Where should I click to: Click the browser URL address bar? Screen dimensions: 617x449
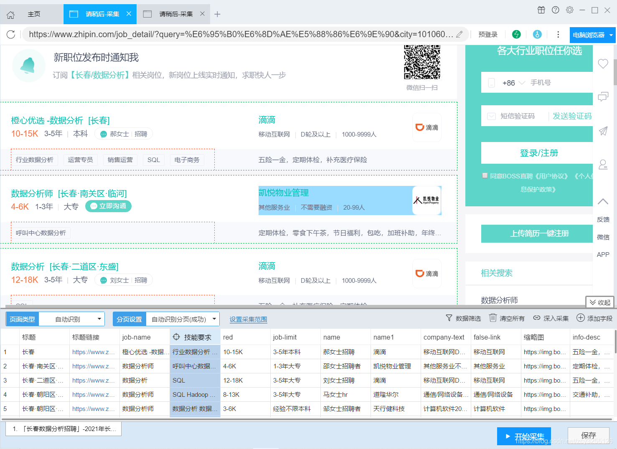(241, 35)
